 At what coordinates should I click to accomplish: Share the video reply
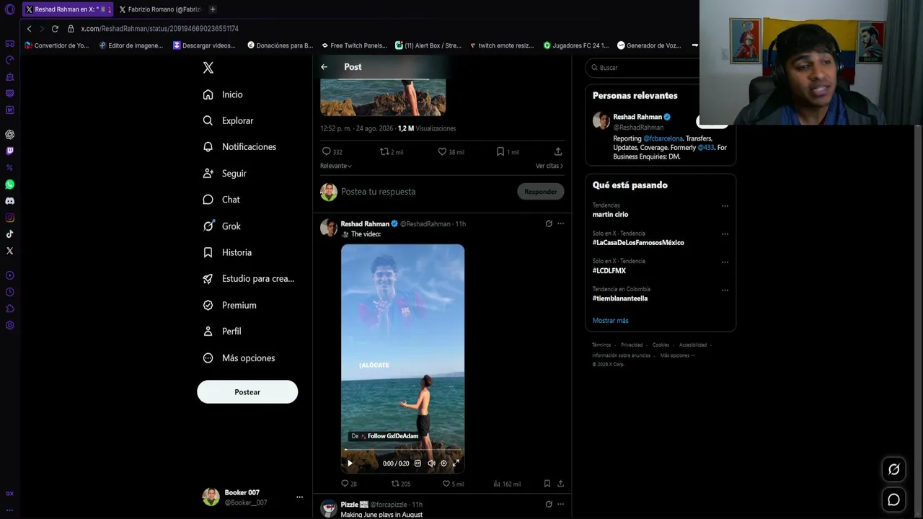tap(560, 484)
